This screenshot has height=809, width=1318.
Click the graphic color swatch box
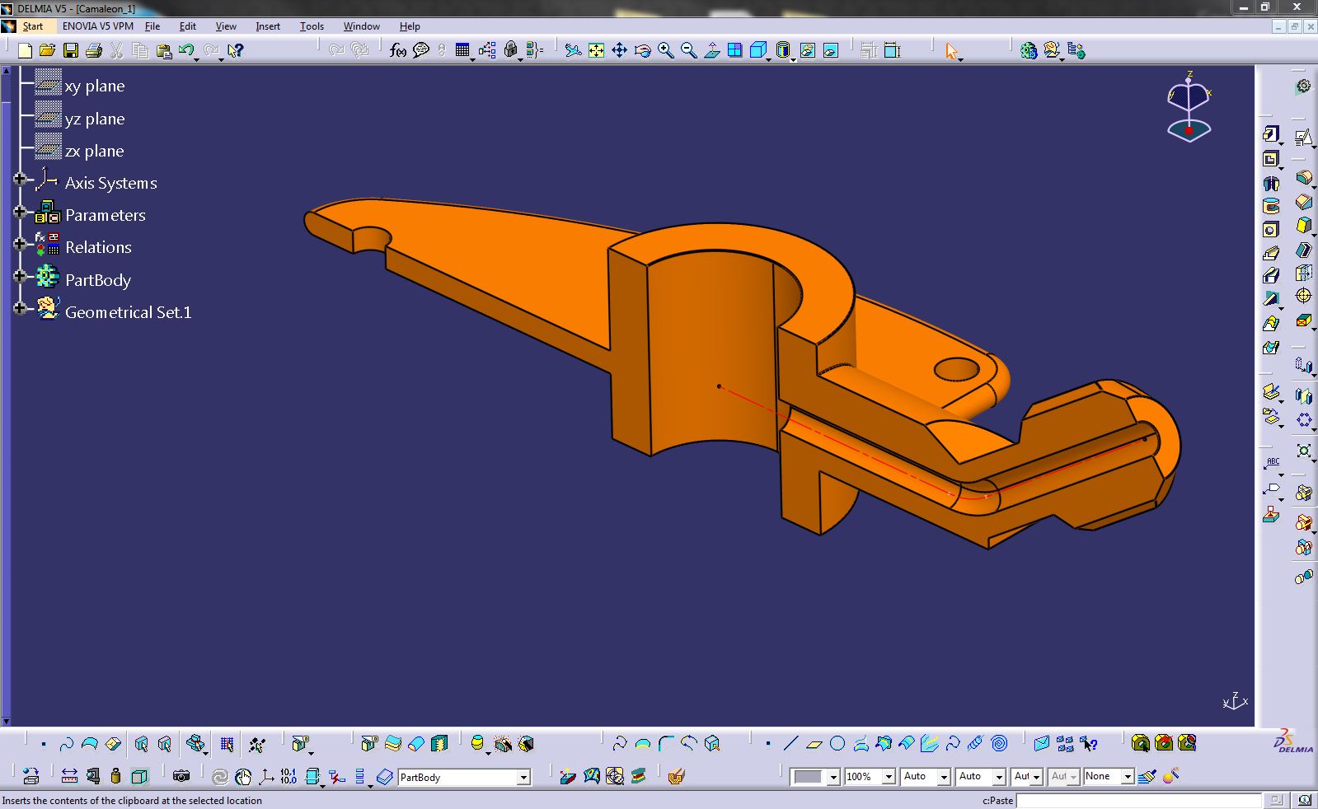(809, 777)
